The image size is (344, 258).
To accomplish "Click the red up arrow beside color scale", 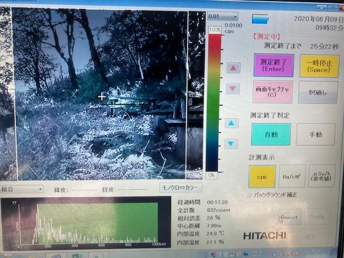I will point(233,68).
